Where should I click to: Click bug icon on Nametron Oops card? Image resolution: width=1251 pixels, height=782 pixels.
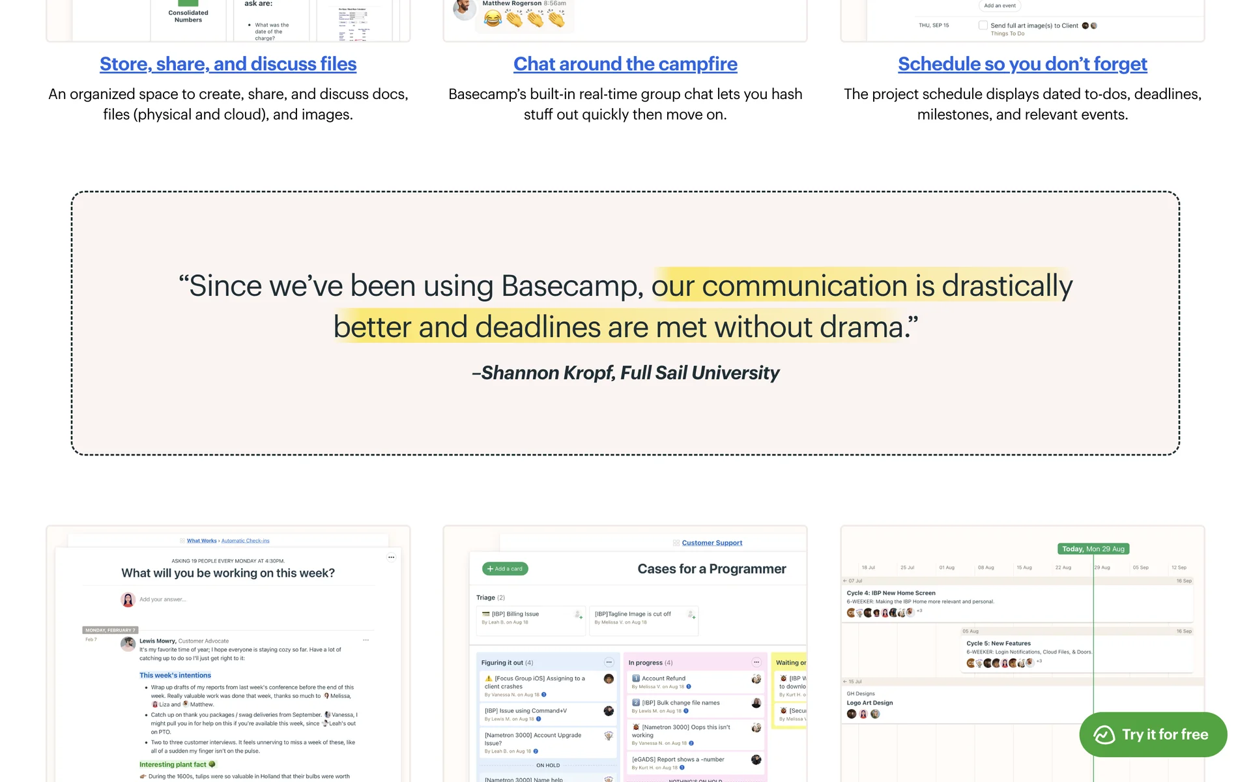(636, 727)
